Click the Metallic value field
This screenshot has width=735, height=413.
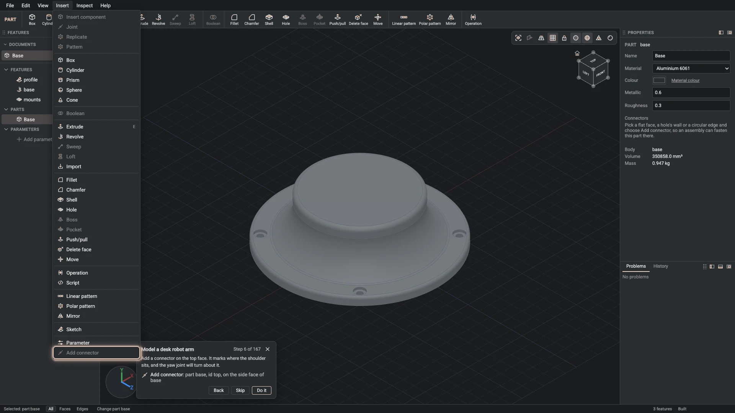[691, 93]
